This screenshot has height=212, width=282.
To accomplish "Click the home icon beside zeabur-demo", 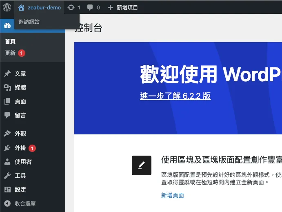I will [x=21, y=8].
